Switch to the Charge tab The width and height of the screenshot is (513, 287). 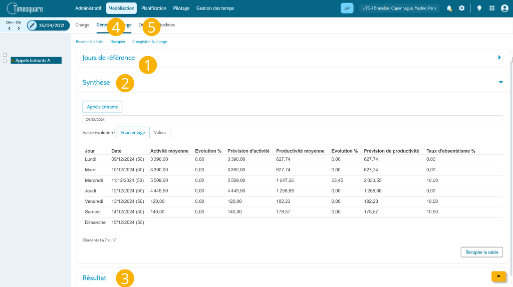(x=83, y=25)
